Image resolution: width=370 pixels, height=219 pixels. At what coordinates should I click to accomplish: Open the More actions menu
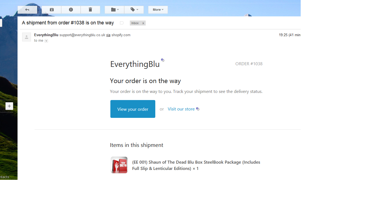[x=158, y=10]
